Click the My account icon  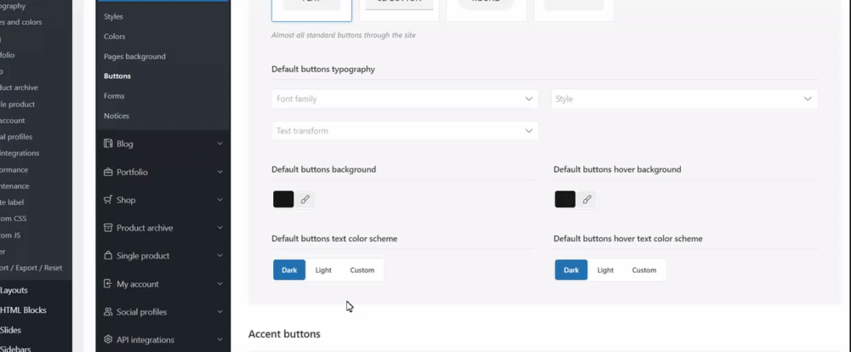click(108, 284)
